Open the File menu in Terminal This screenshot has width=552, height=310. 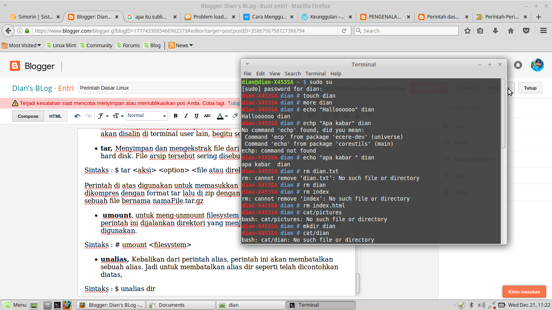click(x=247, y=73)
